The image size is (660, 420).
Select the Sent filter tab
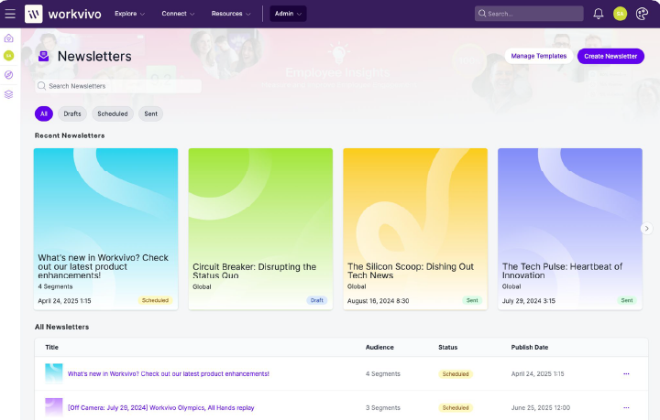point(151,113)
